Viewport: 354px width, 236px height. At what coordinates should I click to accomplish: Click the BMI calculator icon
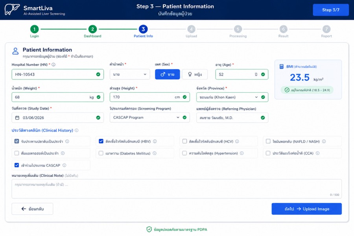coord(281,66)
